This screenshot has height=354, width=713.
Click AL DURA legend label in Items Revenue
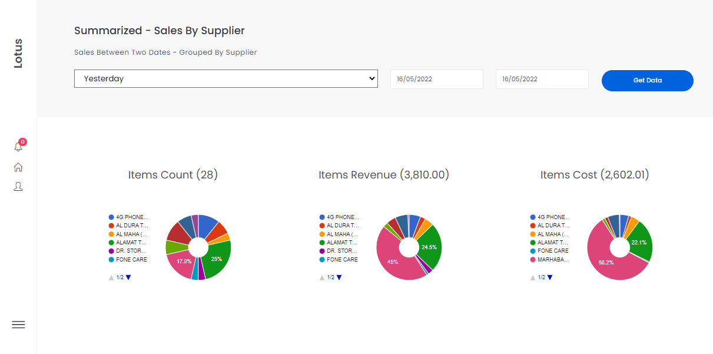pos(343,226)
